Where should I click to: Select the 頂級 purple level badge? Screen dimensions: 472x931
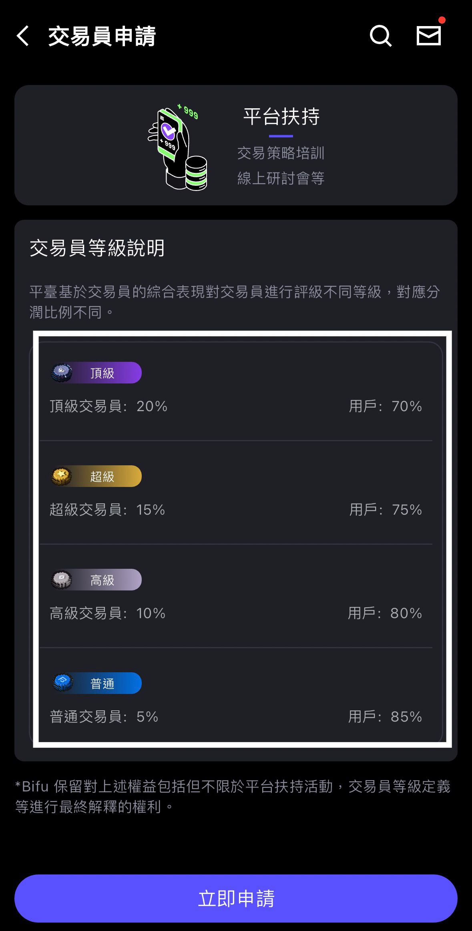(102, 373)
